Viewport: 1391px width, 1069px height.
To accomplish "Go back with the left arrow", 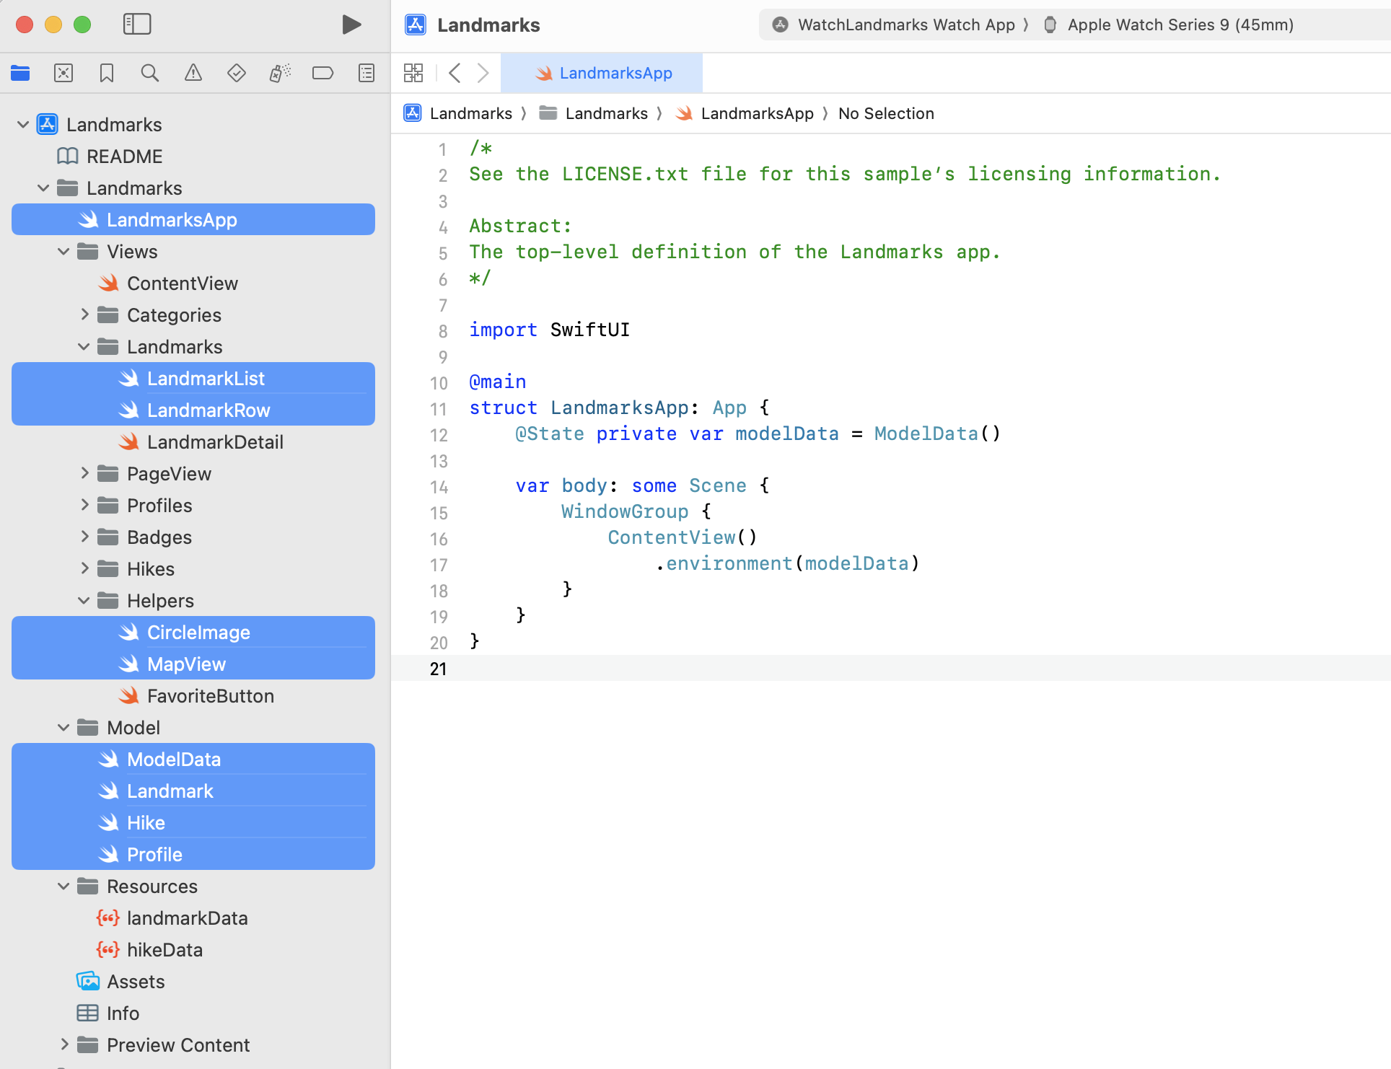I will pos(455,73).
